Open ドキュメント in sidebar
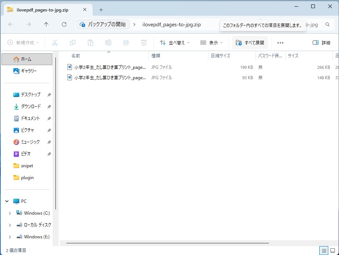This screenshot has height=255, width=339. coord(27,118)
